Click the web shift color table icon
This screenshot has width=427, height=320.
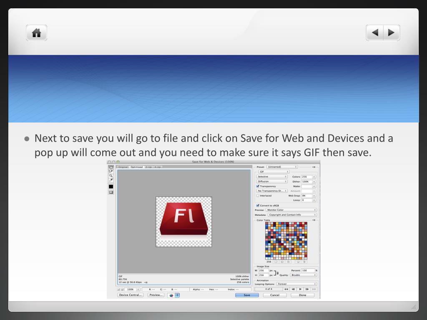pyautogui.click(x=282, y=262)
